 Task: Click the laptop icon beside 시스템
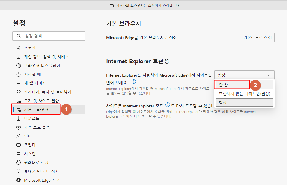click(x=18, y=154)
